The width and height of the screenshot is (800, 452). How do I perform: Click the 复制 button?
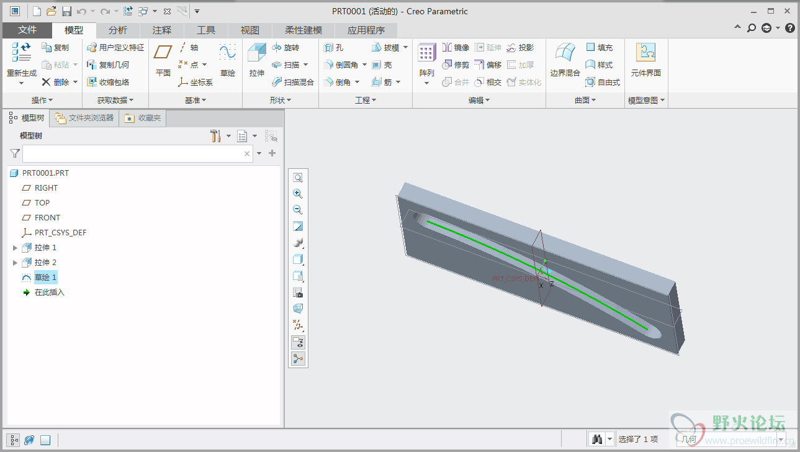(55, 48)
